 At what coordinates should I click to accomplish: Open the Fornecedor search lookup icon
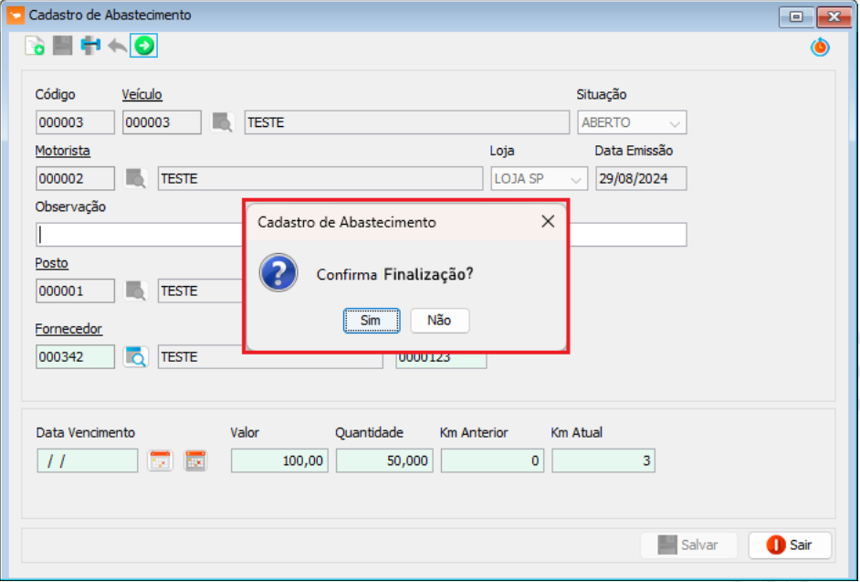136,357
